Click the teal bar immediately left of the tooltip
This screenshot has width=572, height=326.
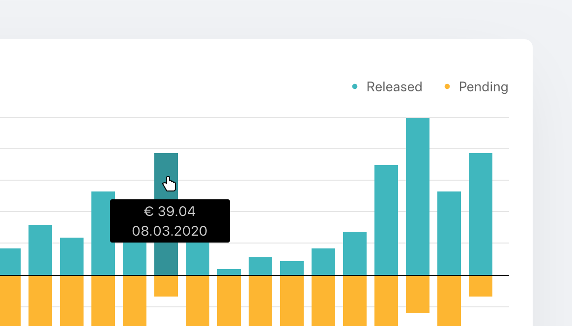(103, 233)
